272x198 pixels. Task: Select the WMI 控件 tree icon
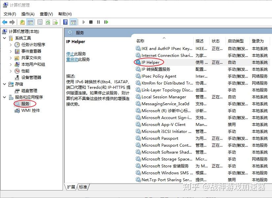(17, 111)
